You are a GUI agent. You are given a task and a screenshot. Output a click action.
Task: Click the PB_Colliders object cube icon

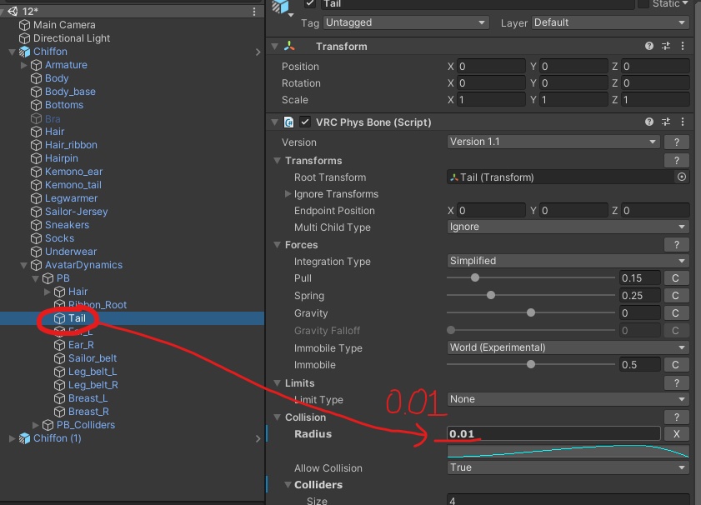coord(48,425)
